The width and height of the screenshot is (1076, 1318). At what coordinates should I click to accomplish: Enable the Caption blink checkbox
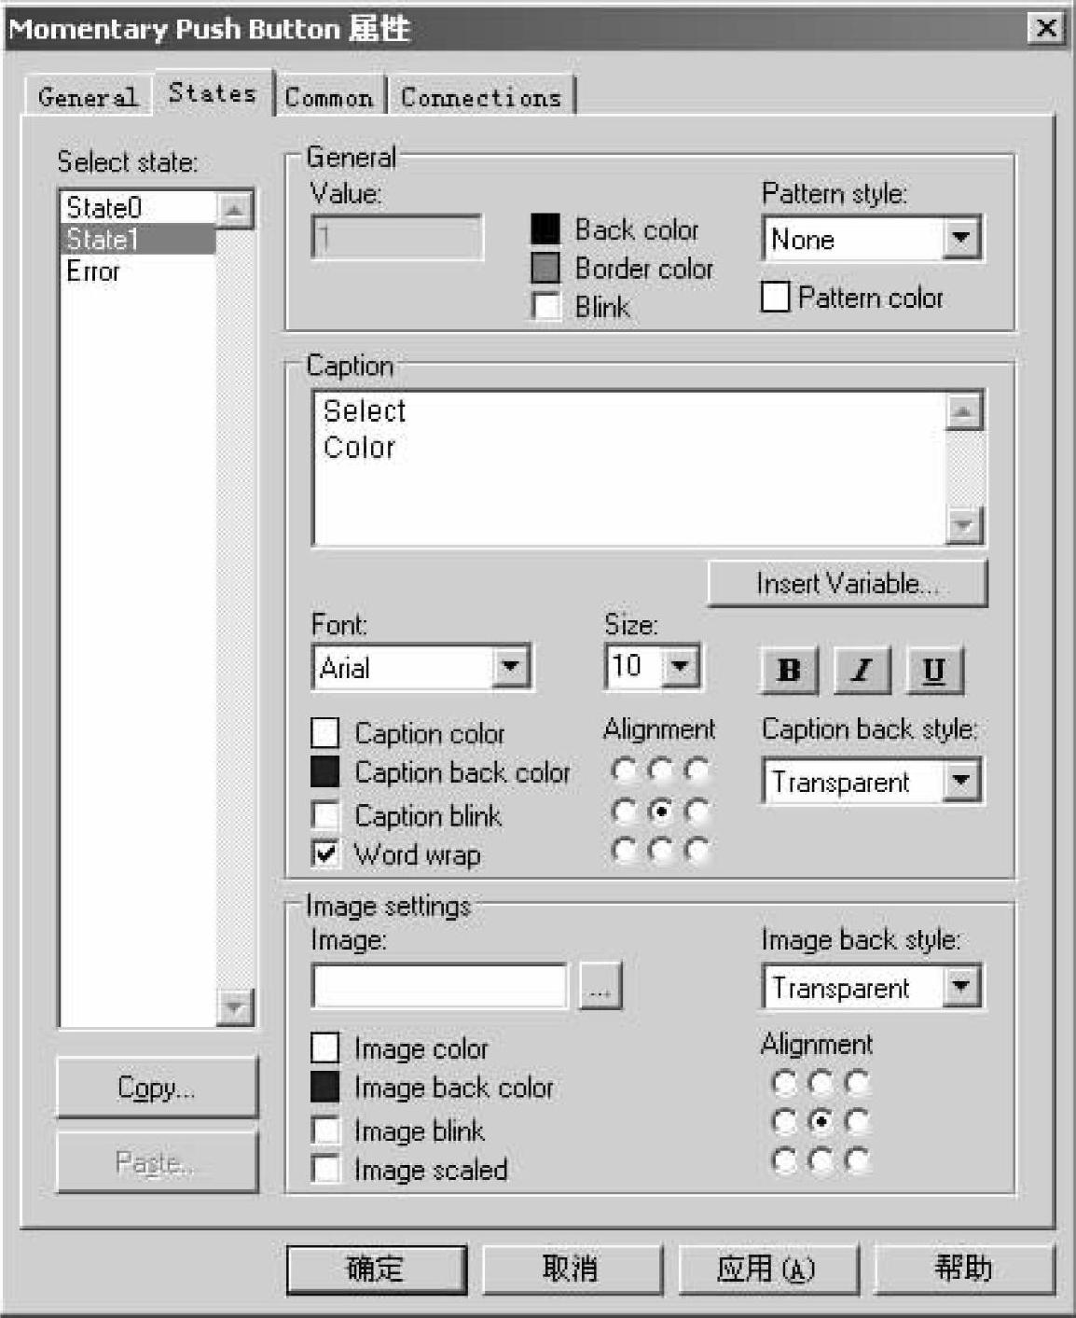tap(325, 815)
